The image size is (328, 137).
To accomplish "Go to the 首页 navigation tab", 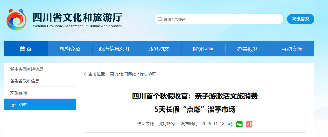I will pos(26,49).
